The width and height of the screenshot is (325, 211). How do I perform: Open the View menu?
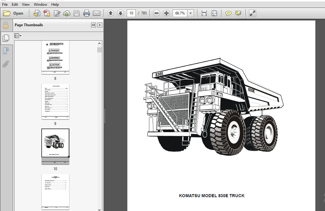click(x=26, y=4)
